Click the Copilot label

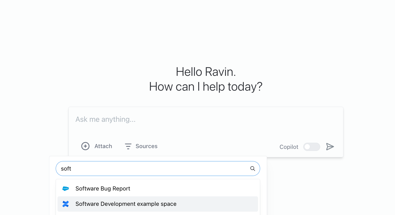click(289, 147)
